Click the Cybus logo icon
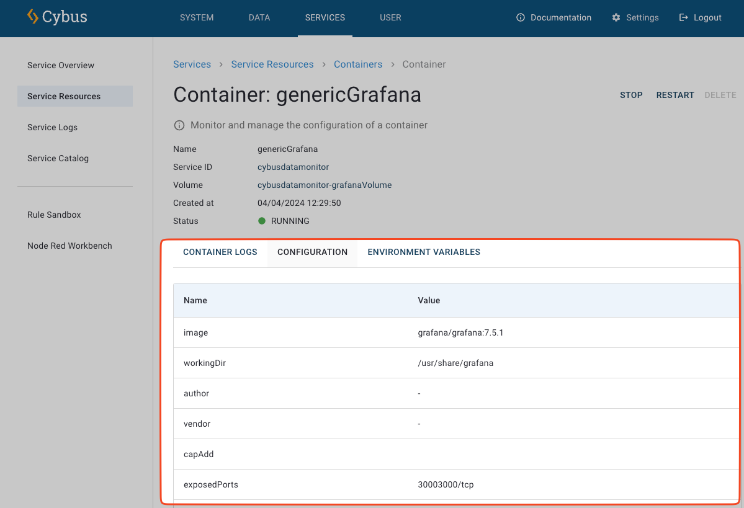Screen dimensions: 744x508 [33, 17]
